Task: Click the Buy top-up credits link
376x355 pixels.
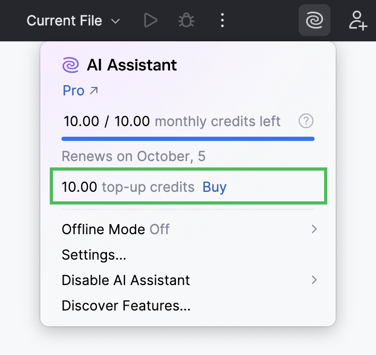Action: point(214,187)
